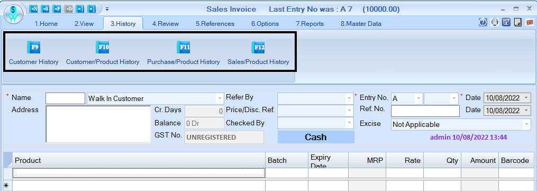Open Purchase/Product History F11 icon
The image size is (537, 192).
(x=183, y=47)
